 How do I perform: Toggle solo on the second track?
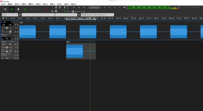10,44
